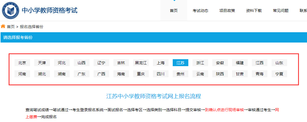
Task: Select the 重庆 province button
Action: click(x=141, y=74)
